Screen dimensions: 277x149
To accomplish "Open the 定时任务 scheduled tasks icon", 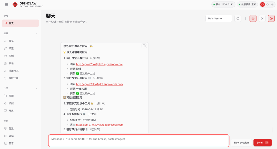I will 6,78.
